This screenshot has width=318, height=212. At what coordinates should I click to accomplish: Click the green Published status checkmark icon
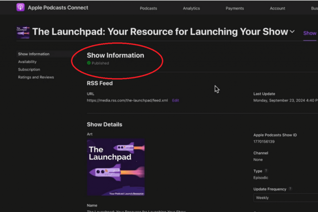89,63
